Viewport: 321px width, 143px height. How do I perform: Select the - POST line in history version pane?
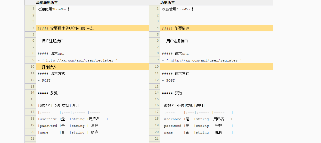[x=168, y=81]
